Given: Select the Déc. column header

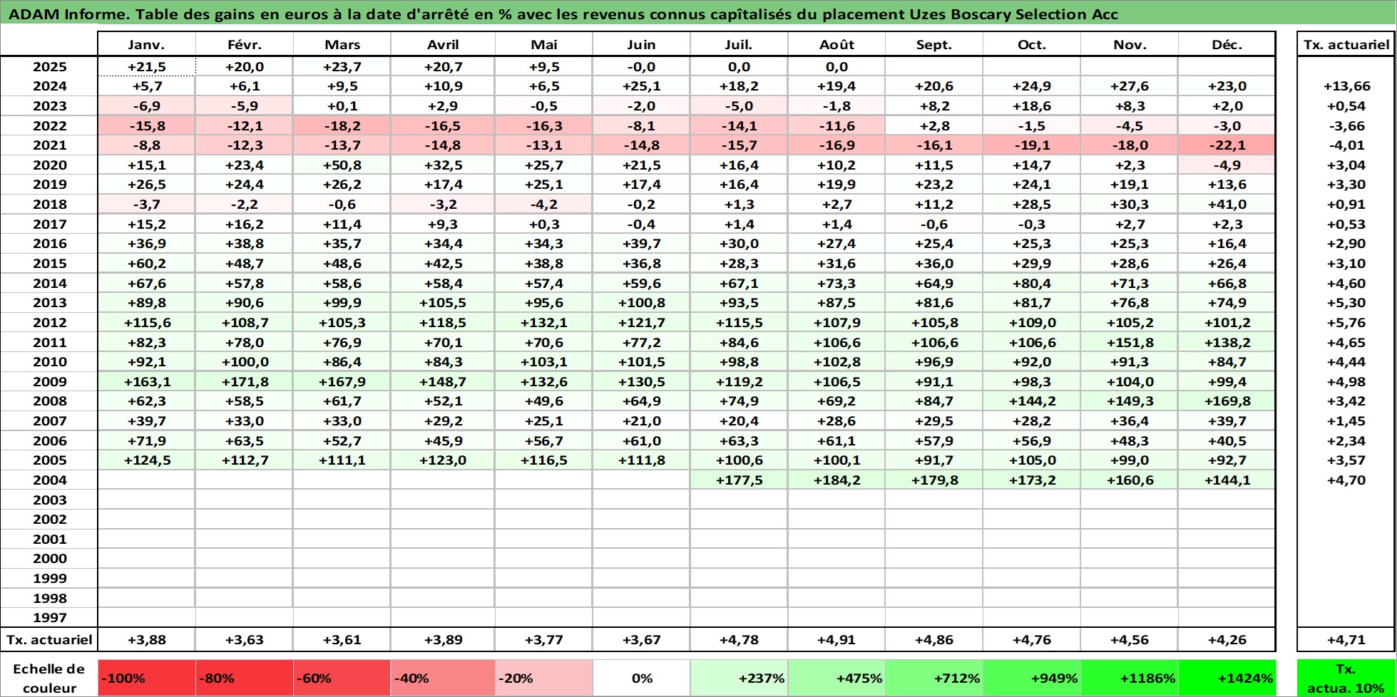Looking at the screenshot, I should click(1227, 44).
